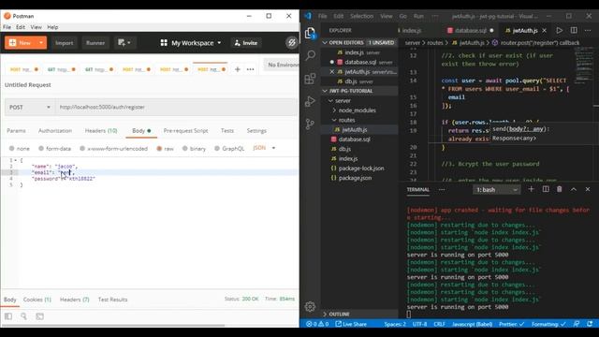Split the terminal panel
The width and height of the screenshot is (599, 337).
(546, 189)
